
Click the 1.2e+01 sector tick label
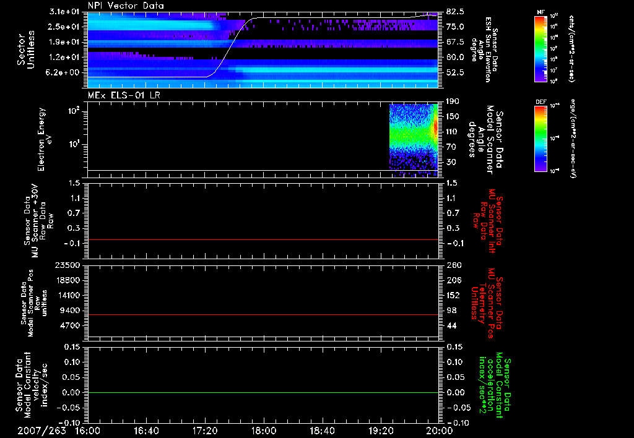click(x=64, y=58)
